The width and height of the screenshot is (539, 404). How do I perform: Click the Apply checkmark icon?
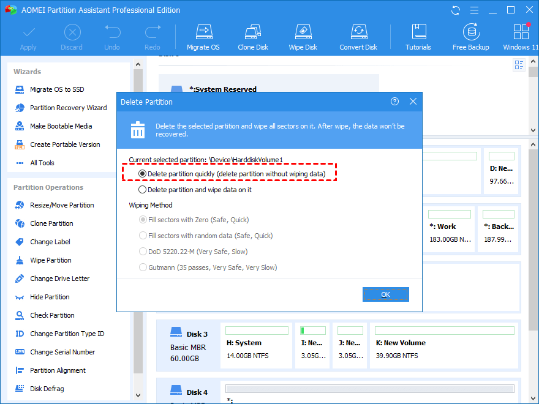tap(29, 32)
